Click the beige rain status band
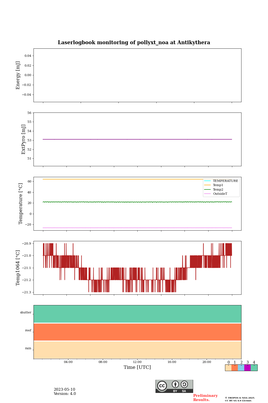This screenshot has height=403, width=268. [x=137, y=350]
